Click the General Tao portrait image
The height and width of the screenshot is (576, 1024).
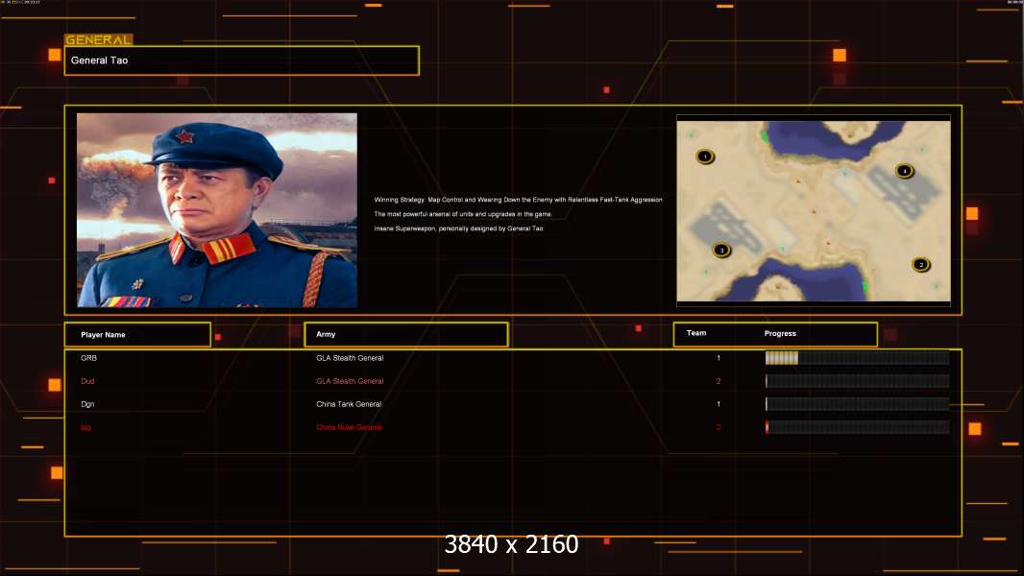217,210
